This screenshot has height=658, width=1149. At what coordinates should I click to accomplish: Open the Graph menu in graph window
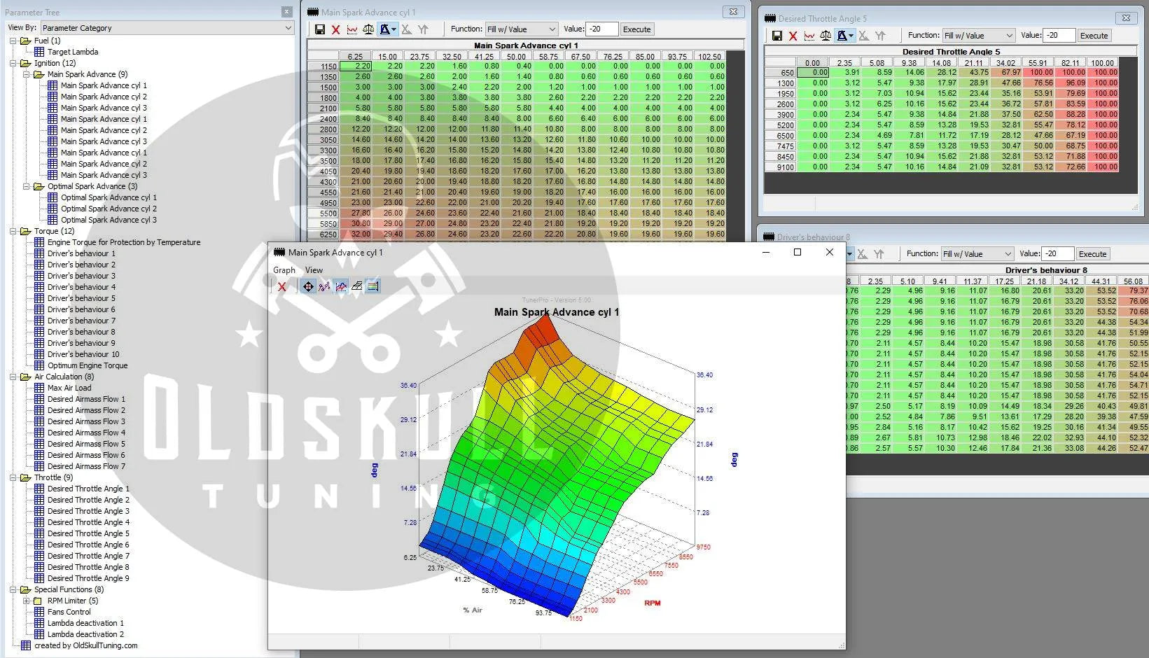click(284, 270)
